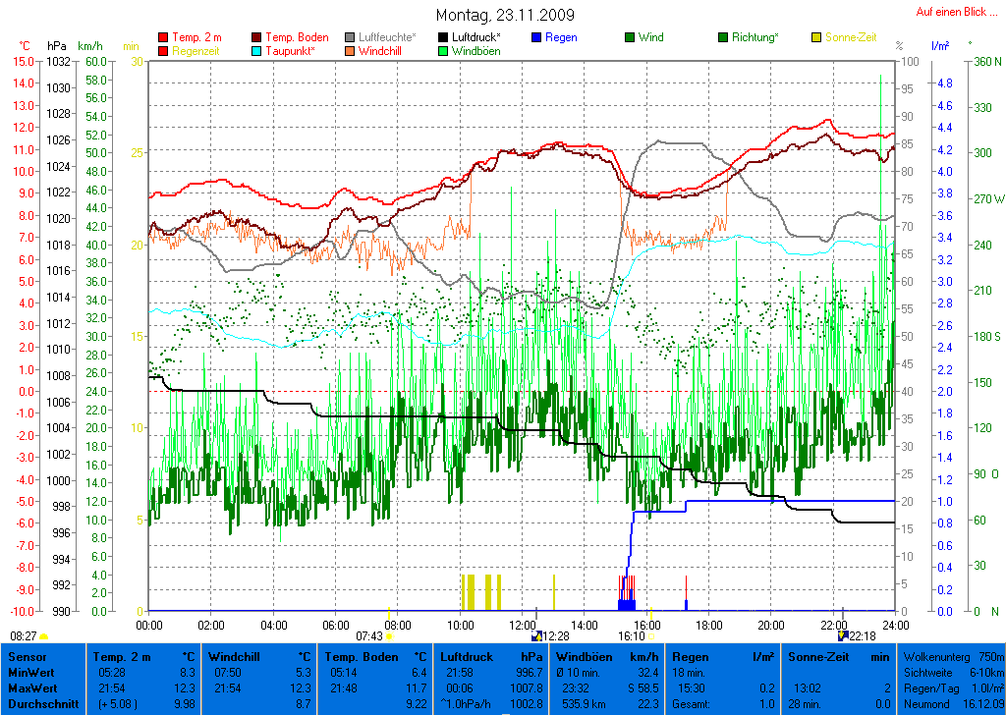Image resolution: width=1006 pixels, height=715 pixels.
Task: Click the 12:00 time axis label
Action: tap(522, 624)
